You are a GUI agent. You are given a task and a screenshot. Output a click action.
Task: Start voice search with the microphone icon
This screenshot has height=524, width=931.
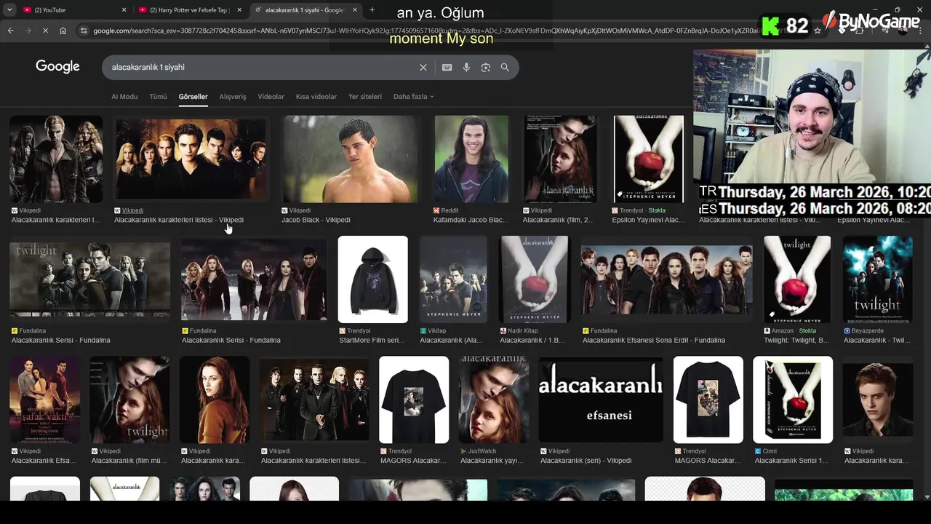tap(466, 67)
